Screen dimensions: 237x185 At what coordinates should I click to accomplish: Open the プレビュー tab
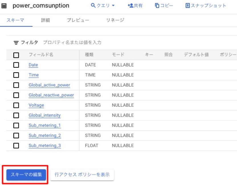tap(78, 20)
